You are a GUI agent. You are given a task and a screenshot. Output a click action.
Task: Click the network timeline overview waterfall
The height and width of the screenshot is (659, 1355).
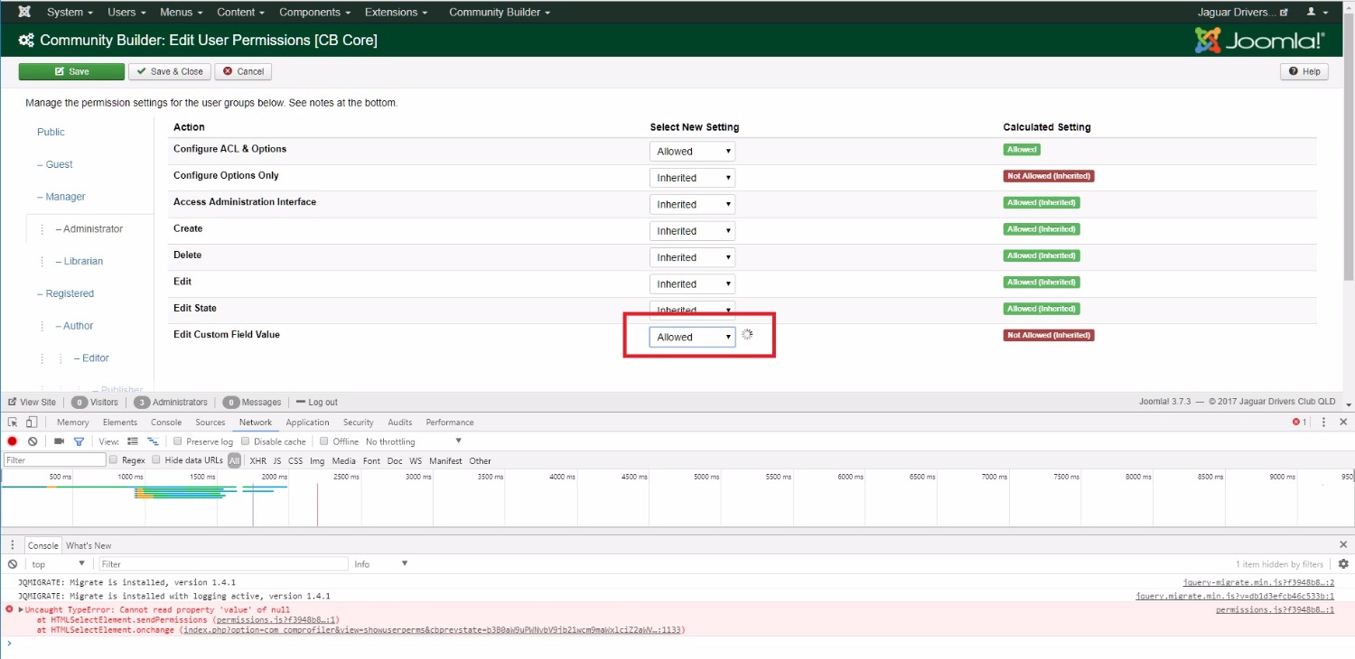[x=677, y=497]
